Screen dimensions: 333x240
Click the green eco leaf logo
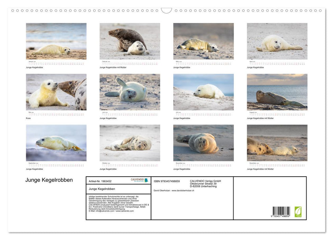click(x=298, y=211)
